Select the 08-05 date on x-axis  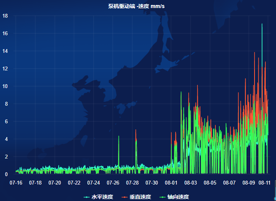pyautogui.click(x=210, y=183)
